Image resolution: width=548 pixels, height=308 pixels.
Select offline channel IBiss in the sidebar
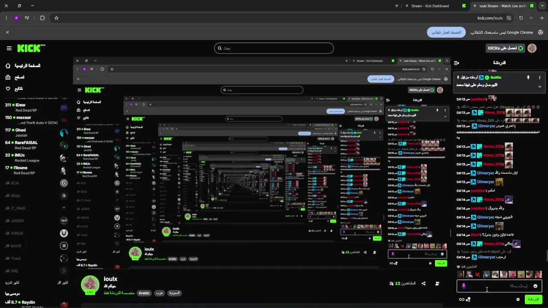[36, 195]
